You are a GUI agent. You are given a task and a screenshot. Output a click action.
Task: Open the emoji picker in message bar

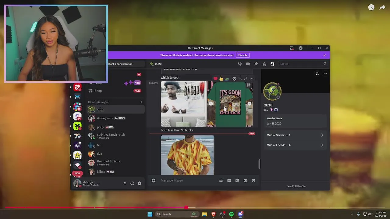click(245, 180)
